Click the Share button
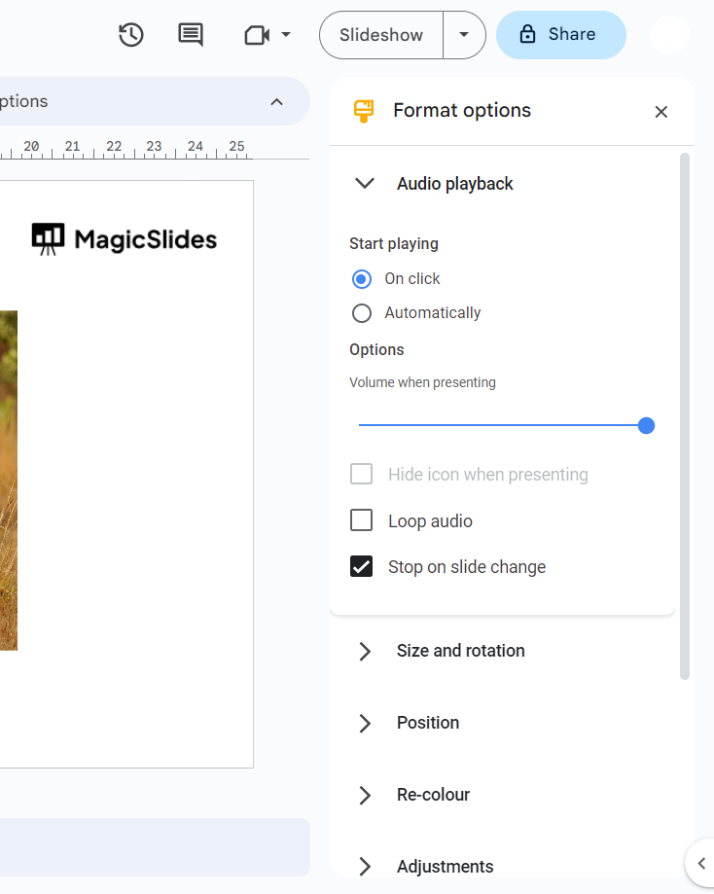714x894 pixels. click(560, 35)
